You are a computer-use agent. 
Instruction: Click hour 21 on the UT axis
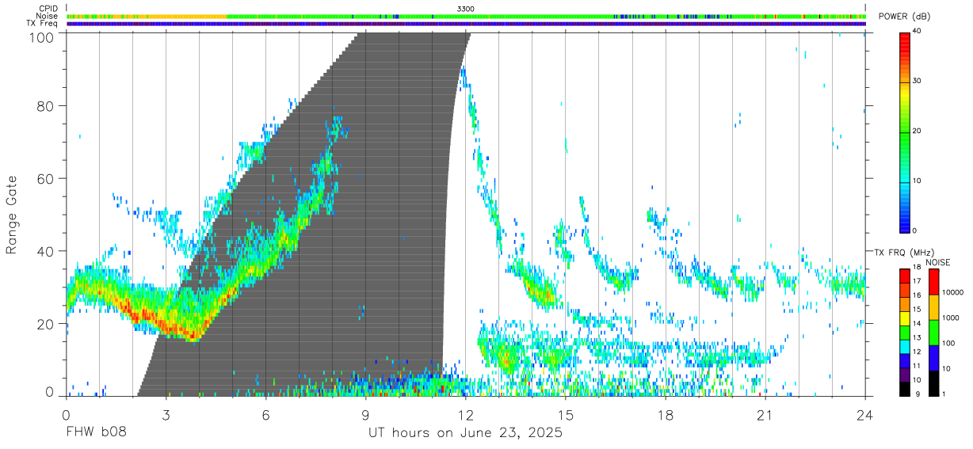coord(765,413)
